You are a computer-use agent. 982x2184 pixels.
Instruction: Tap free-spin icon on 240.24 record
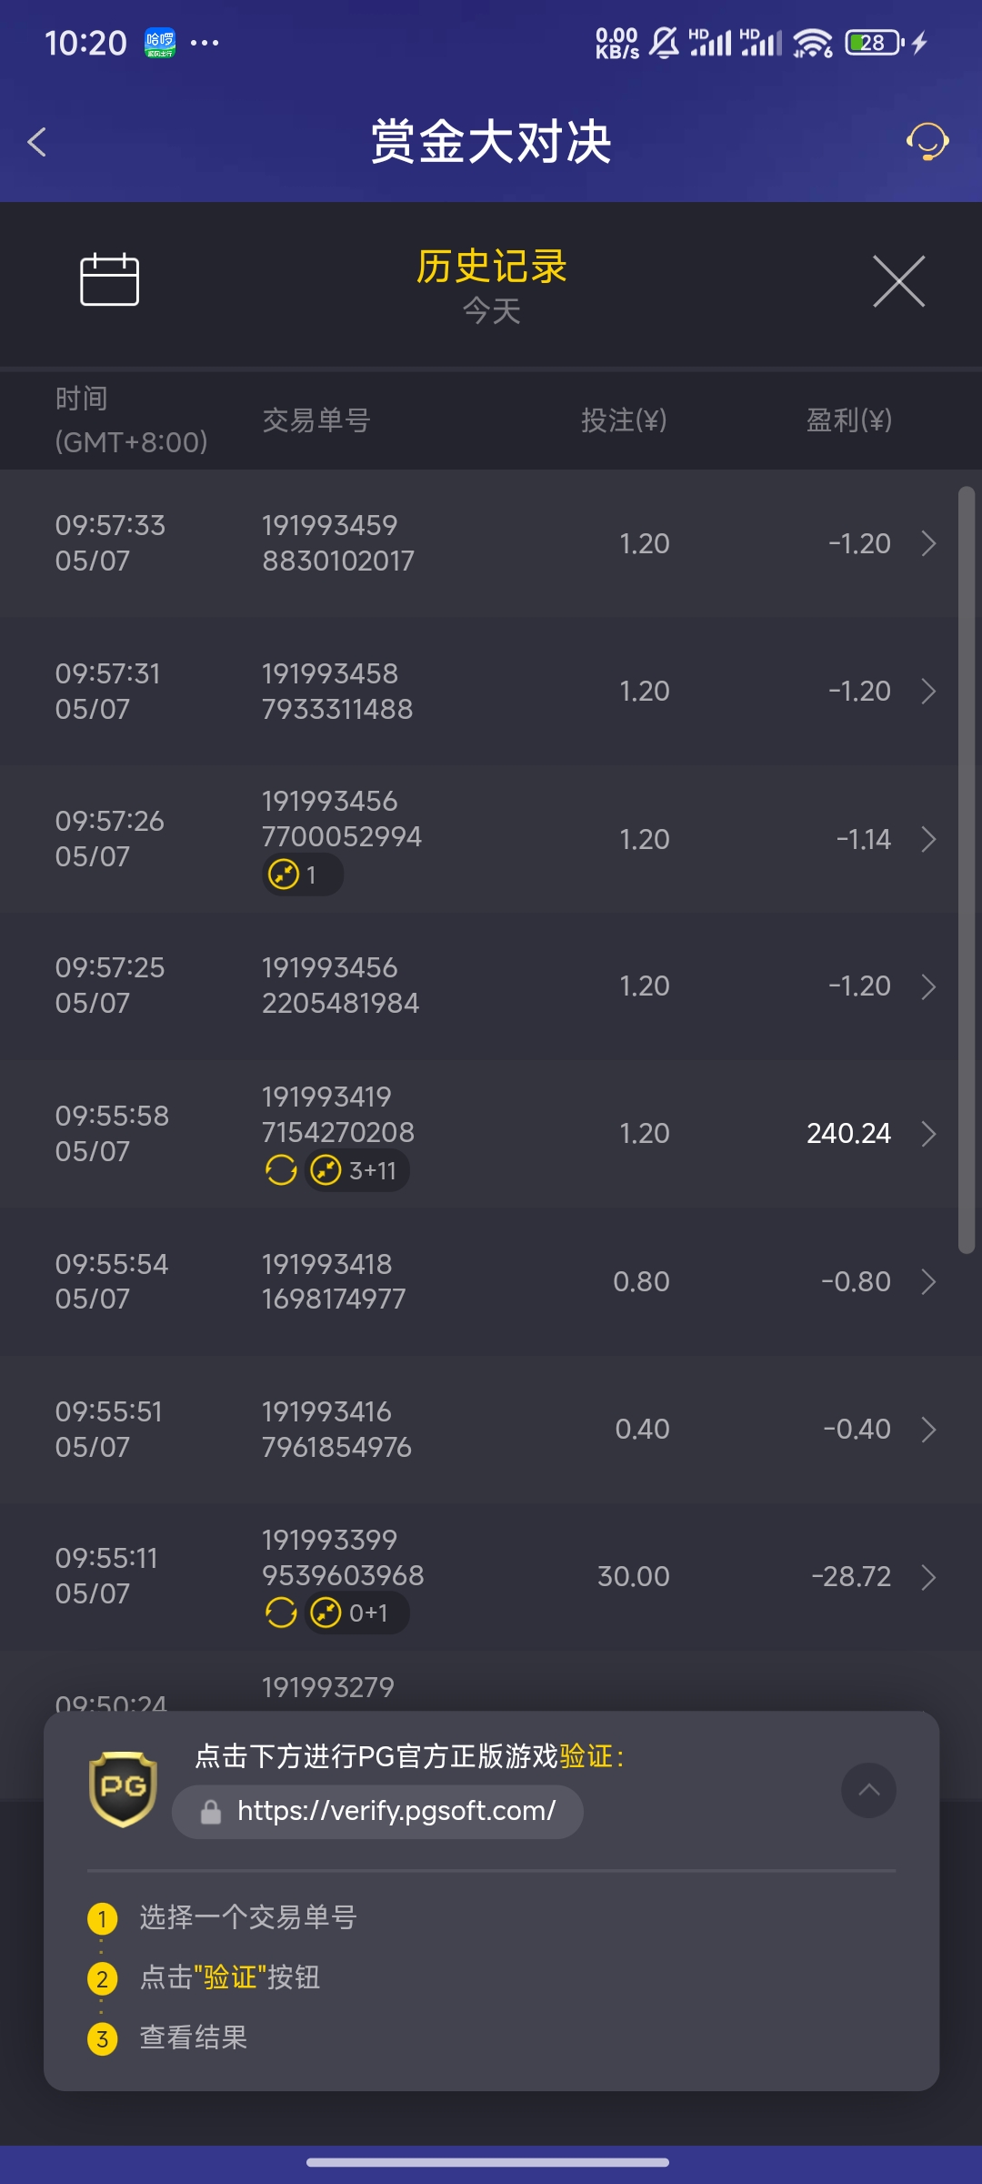tap(281, 1169)
